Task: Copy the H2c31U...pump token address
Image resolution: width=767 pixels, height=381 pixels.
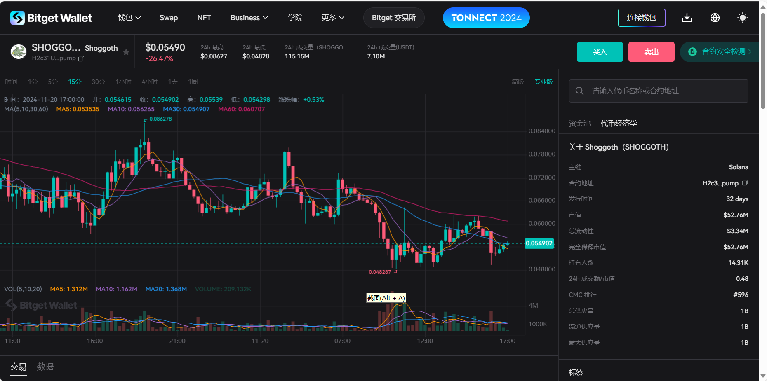Action: click(x=81, y=58)
